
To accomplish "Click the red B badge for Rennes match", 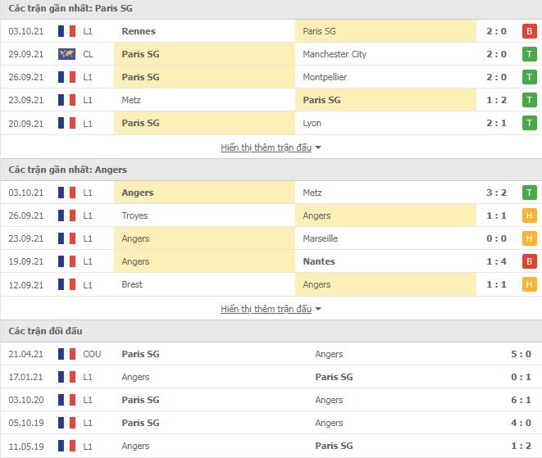I will click(529, 31).
